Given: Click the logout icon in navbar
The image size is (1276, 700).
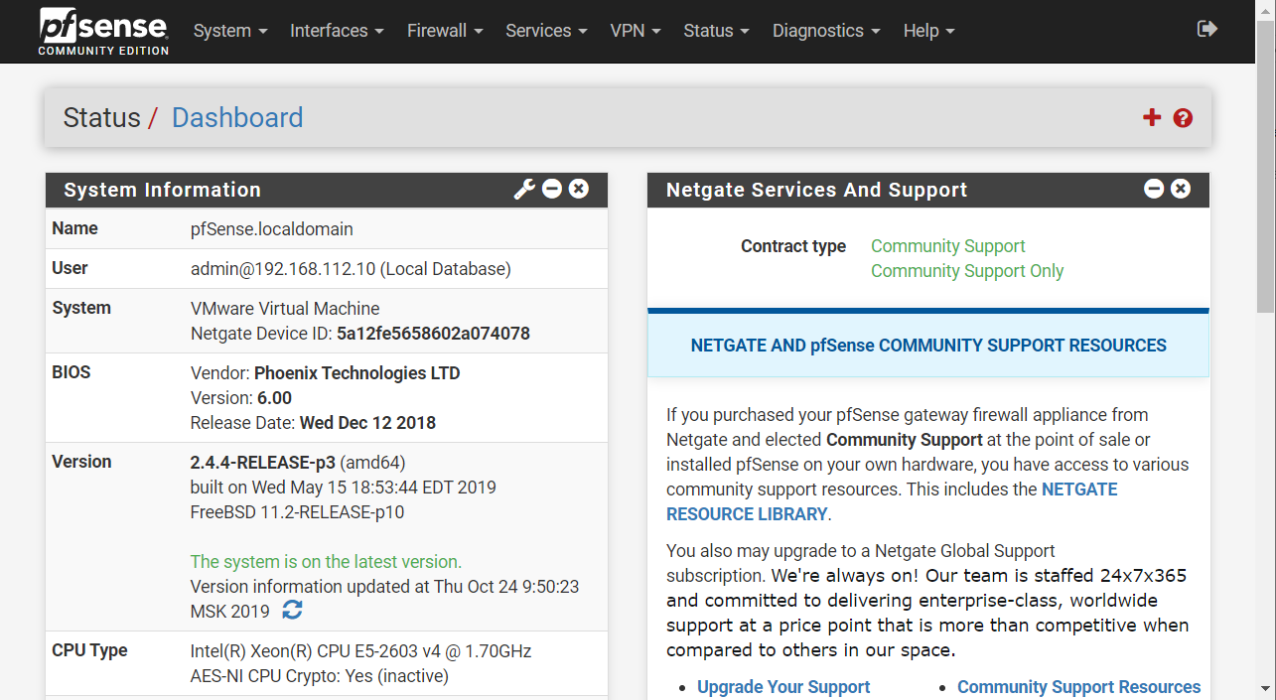Looking at the screenshot, I should (x=1207, y=29).
